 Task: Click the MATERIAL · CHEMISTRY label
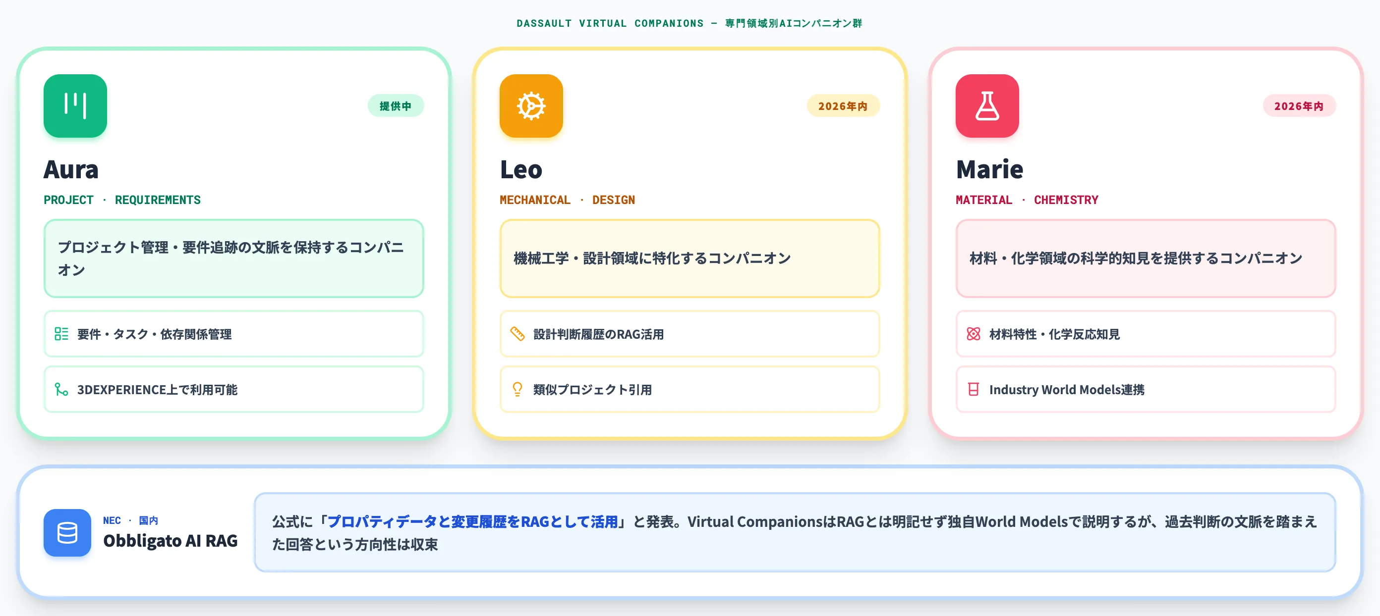click(1027, 200)
